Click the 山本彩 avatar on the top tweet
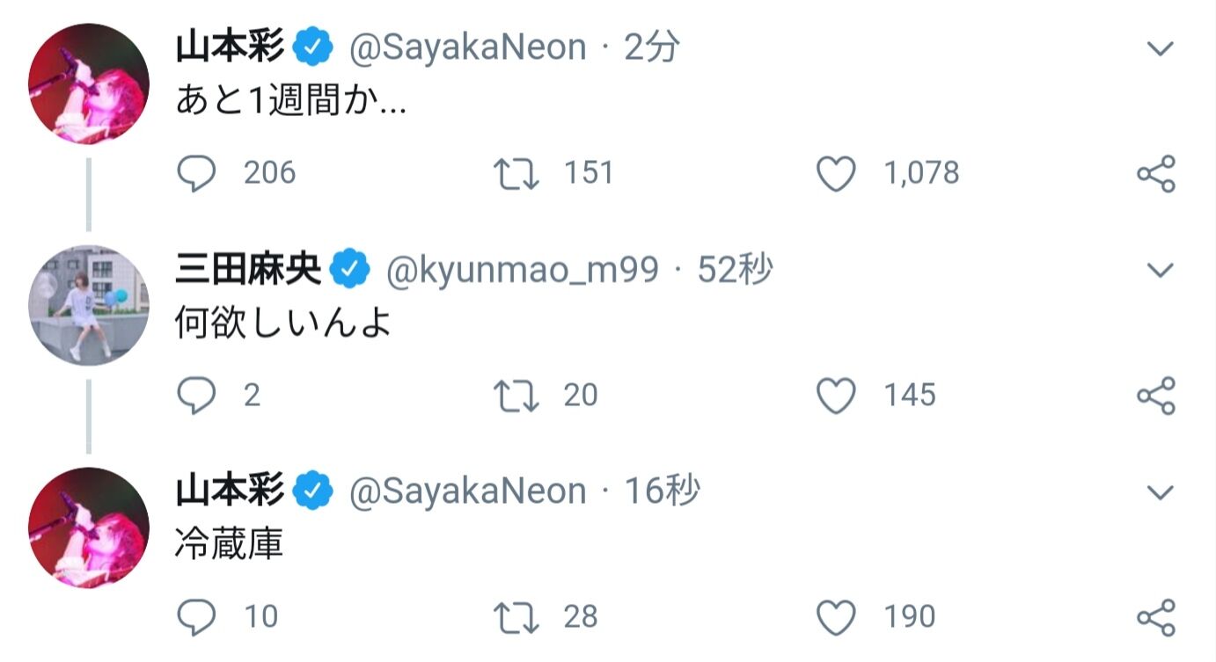1216x662 pixels. 89,84
